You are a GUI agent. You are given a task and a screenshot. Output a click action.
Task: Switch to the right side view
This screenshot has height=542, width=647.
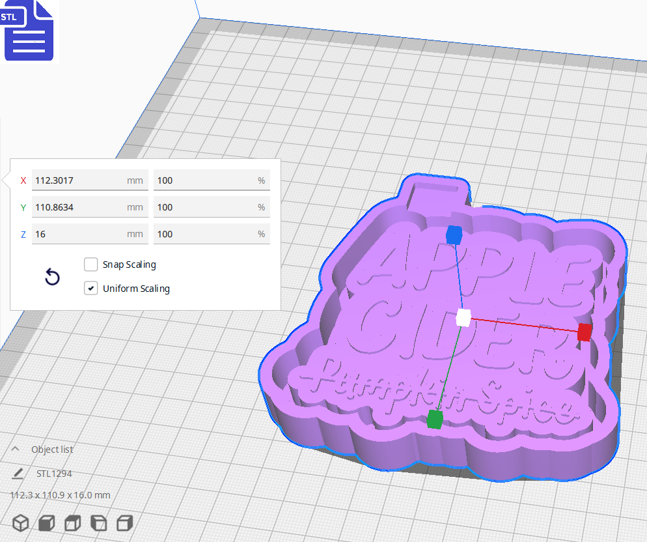[x=124, y=522]
